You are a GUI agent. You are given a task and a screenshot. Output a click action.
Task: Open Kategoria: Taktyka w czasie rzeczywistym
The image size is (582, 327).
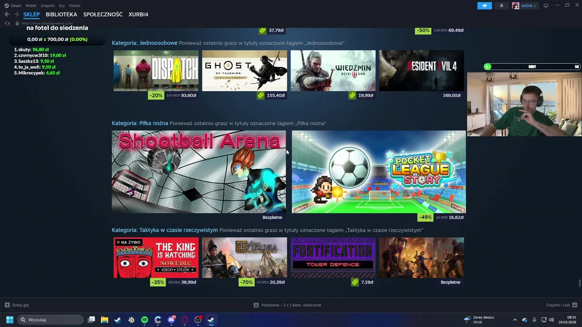click(x=165, y=230)
